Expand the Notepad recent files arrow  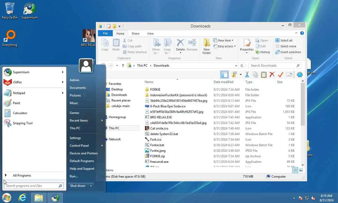tap(63, 93)
